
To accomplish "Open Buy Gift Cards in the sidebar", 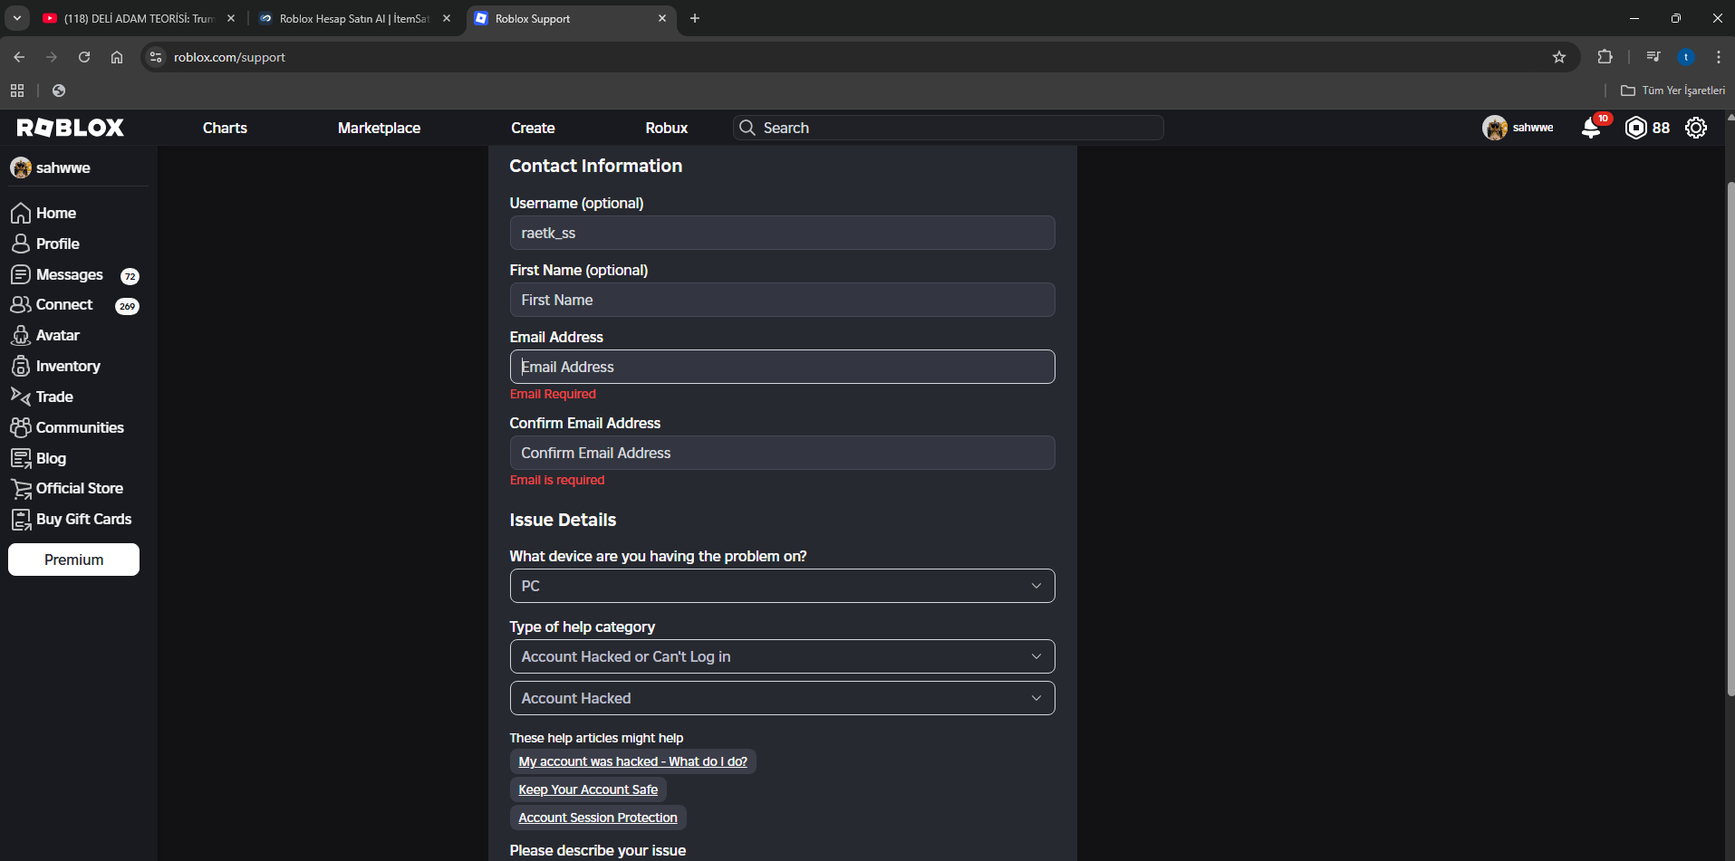I will pos(71,519).
